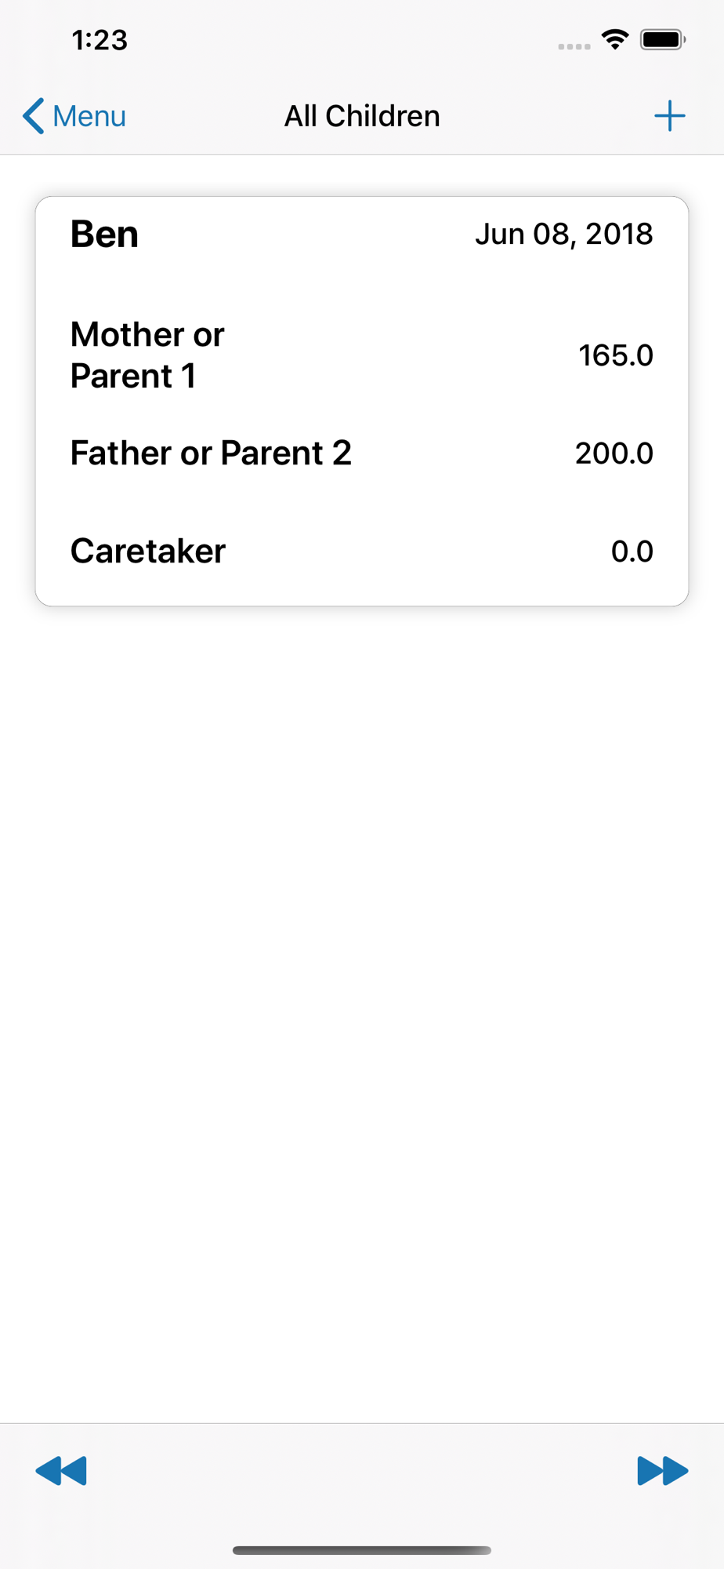Tap the cellular signal dots icon
This screenshot has height=1569, width=724.
(x=574, y=47)
